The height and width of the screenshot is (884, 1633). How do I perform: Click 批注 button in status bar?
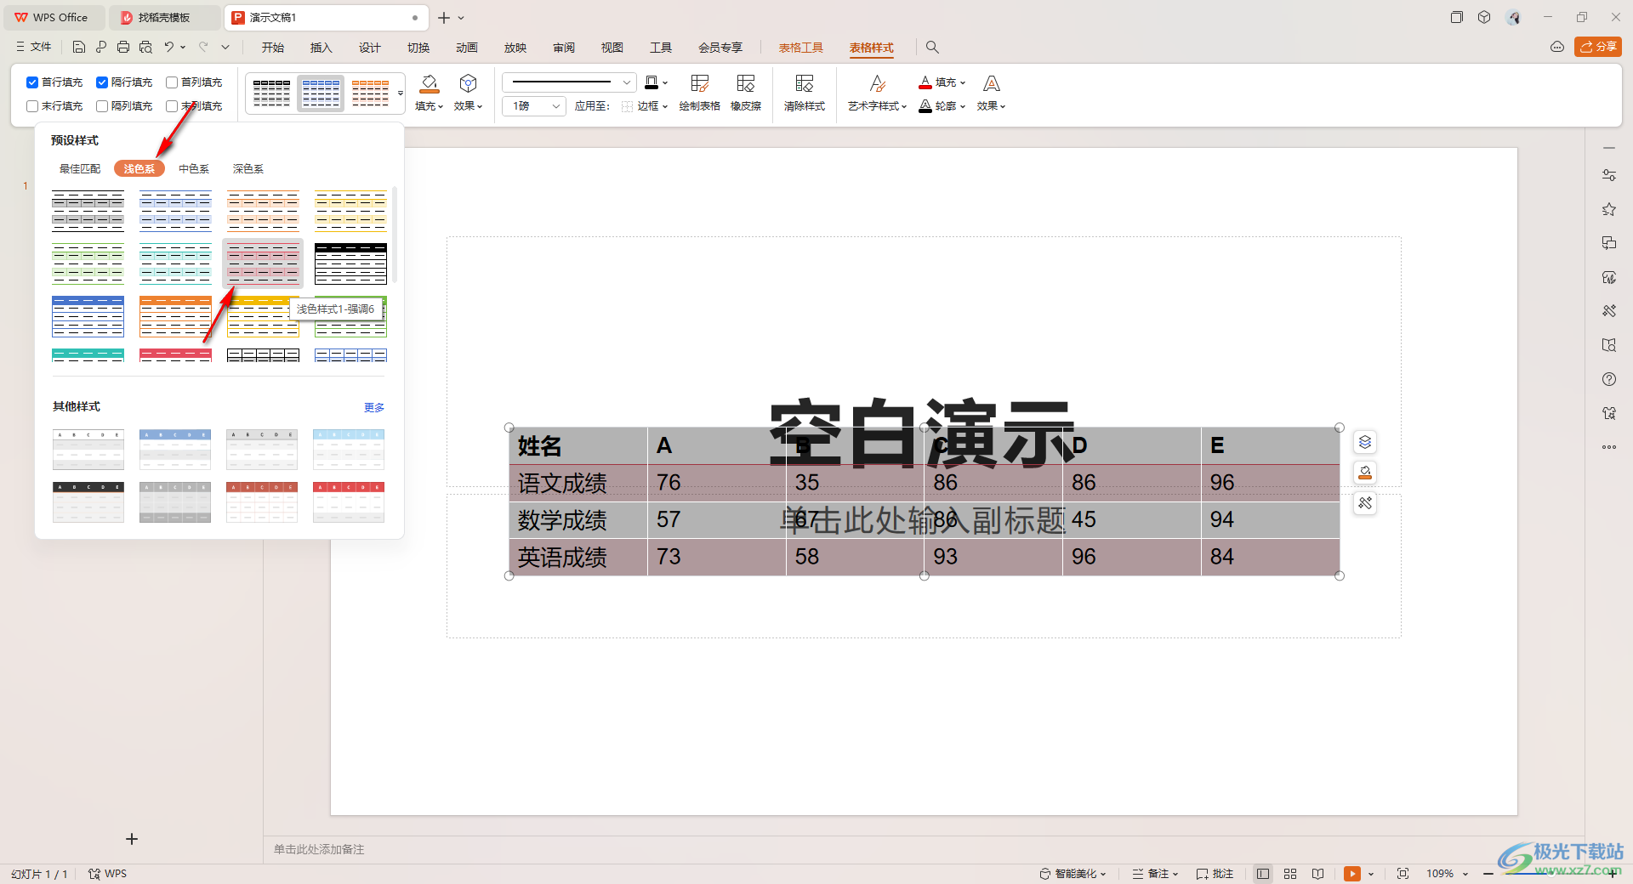click(1215, 874)
